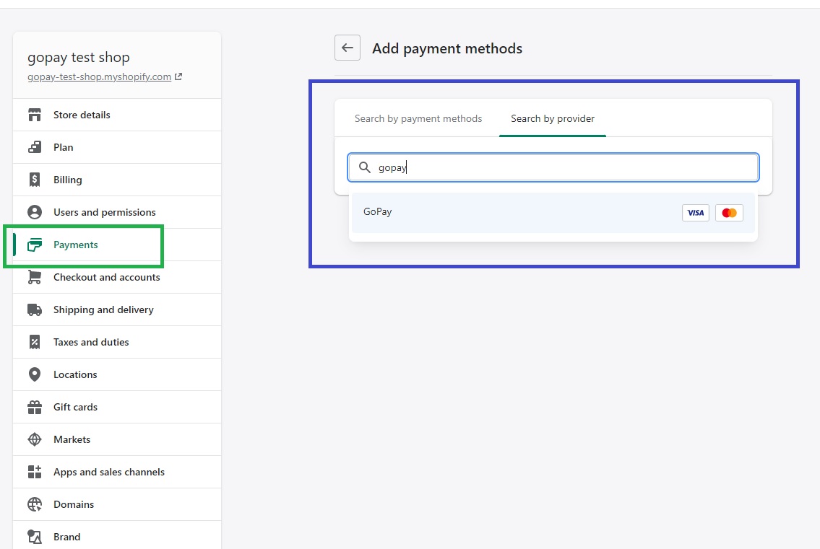Click the Plan icon in sidebar

(35, 147)
